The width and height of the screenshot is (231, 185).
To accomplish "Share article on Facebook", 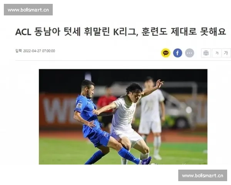I will 177,53.
